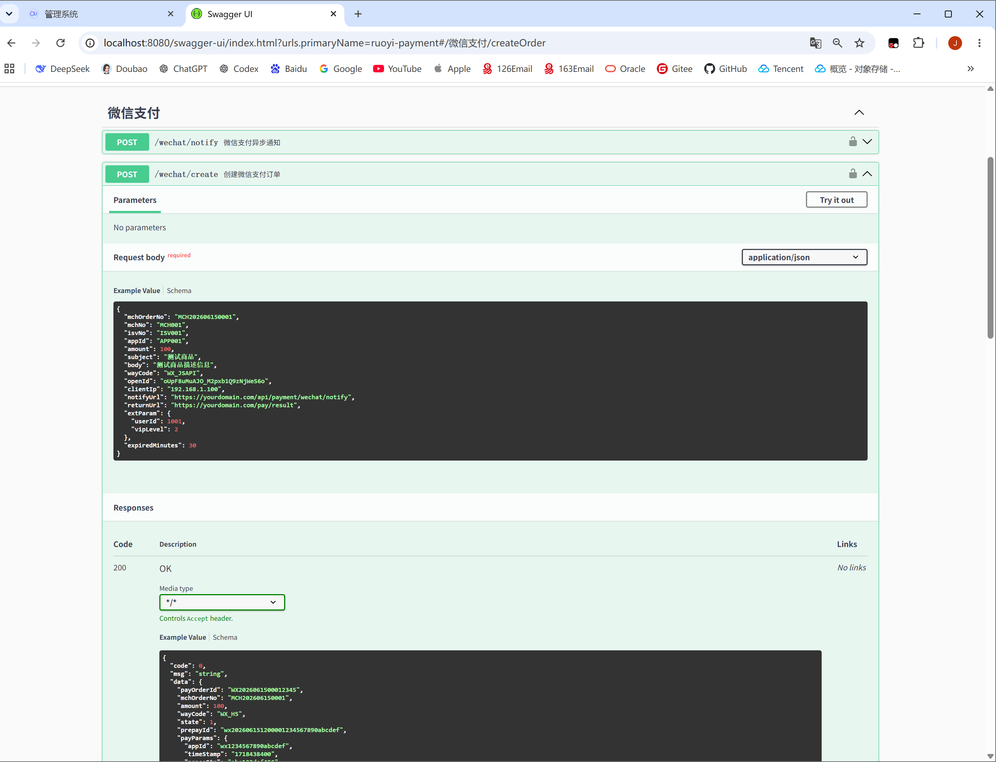Collapse the /wechat/create endpoint chevron
This screenshot has height=762, width=996.
(x=867, y=174)
